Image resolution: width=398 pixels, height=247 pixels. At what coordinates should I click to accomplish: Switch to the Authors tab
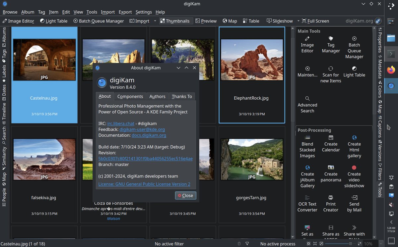pyautogui.click(x=157, y=96)
